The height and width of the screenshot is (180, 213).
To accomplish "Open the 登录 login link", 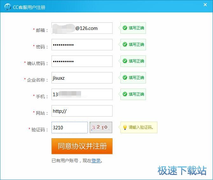I will (96, 161).
